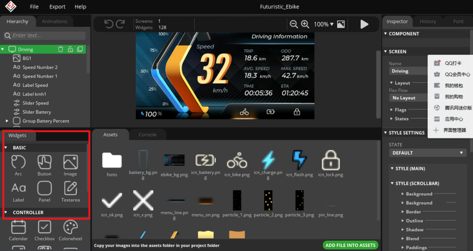This screenshot has height=251, width=473.
Task: Click the duplicate icon on Driving screen
Action: coord(80,49)
